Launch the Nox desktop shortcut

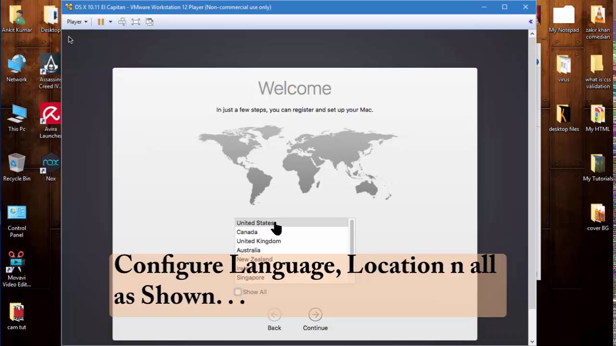[51, 168]
